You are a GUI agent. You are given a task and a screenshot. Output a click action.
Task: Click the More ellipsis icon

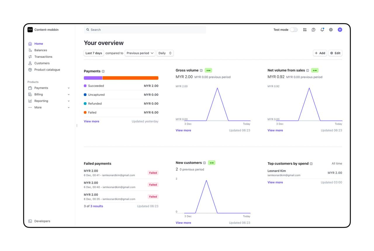click(x=30, y=107)
